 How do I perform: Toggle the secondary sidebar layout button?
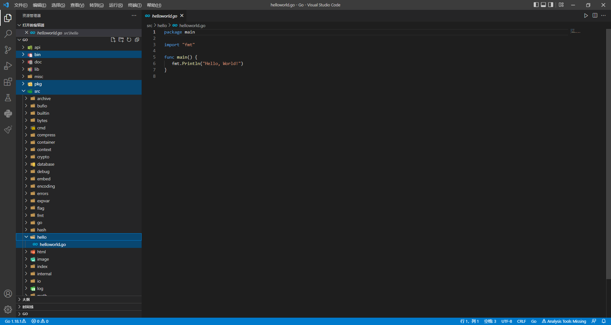coord(551,5)
